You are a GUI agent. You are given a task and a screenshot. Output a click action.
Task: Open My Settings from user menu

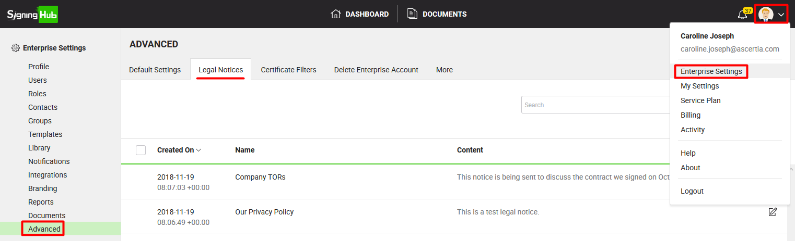[x=699, y=86]
